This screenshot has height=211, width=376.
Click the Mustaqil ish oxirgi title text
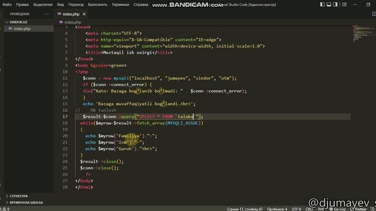coord(127,52)
